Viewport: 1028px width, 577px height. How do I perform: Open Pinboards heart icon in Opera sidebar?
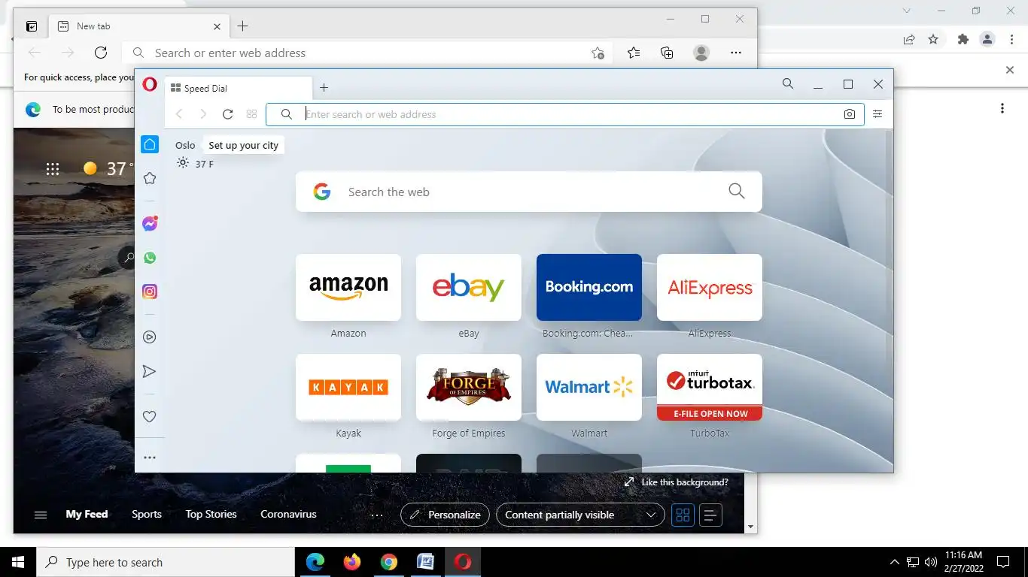[150, 417]
